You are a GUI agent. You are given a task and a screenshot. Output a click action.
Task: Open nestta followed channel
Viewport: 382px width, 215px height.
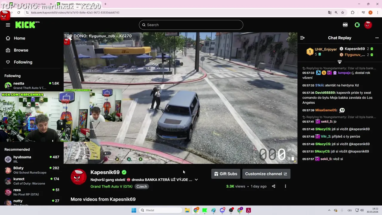tap(32, 85)
